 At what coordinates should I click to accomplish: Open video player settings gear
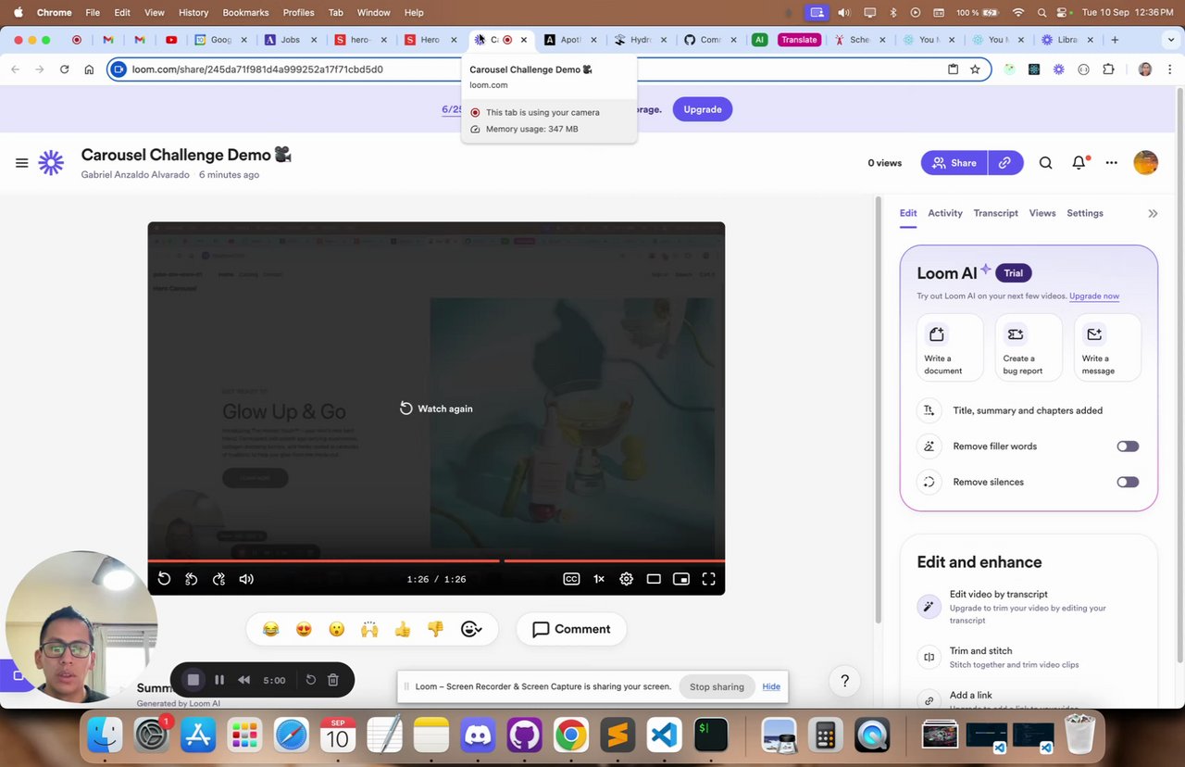[627, 579]
